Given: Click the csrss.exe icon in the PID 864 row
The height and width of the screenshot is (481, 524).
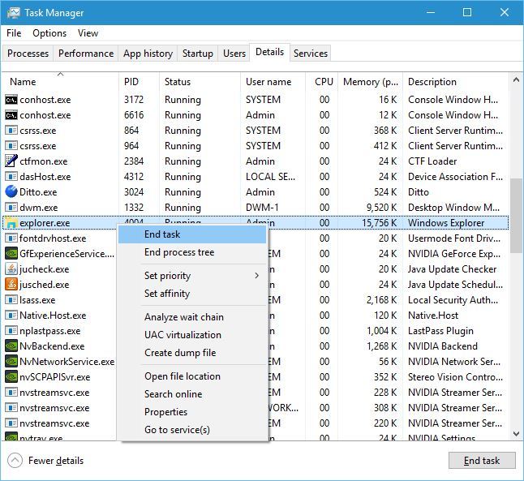Looking at the screenshot, I should pos(11,131).
